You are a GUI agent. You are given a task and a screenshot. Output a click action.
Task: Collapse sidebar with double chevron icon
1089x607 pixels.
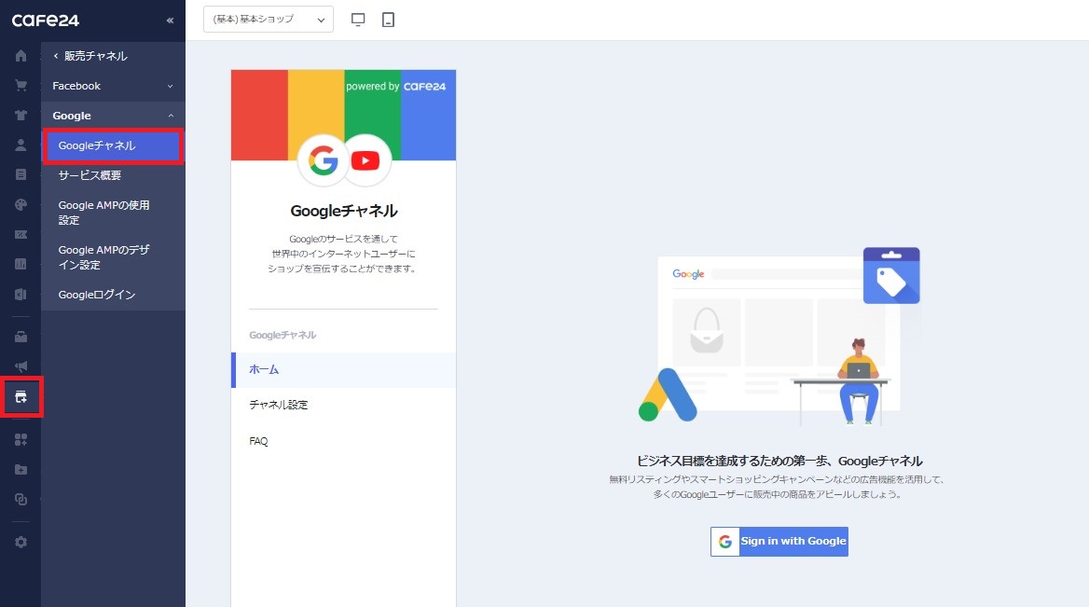170,21
